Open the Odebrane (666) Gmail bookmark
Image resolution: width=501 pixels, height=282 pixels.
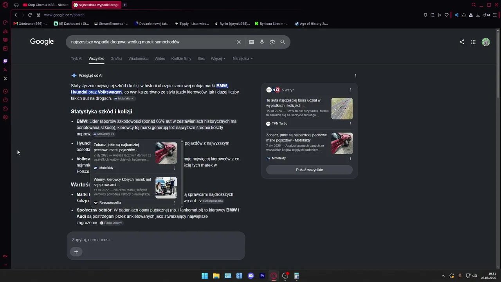[x=31, y=23]
